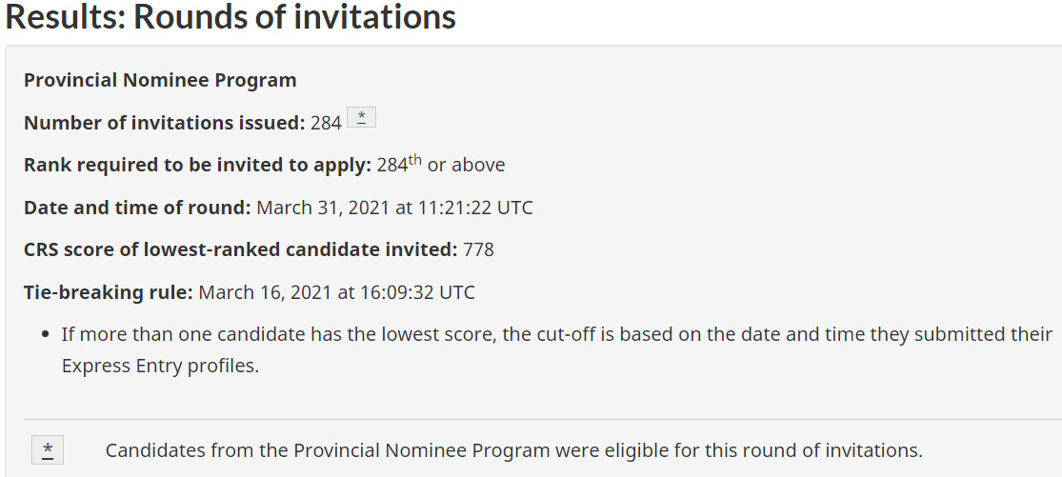Click the CRS score value 778
This screenshot has width=1062, height=477.
click(478, 250)
